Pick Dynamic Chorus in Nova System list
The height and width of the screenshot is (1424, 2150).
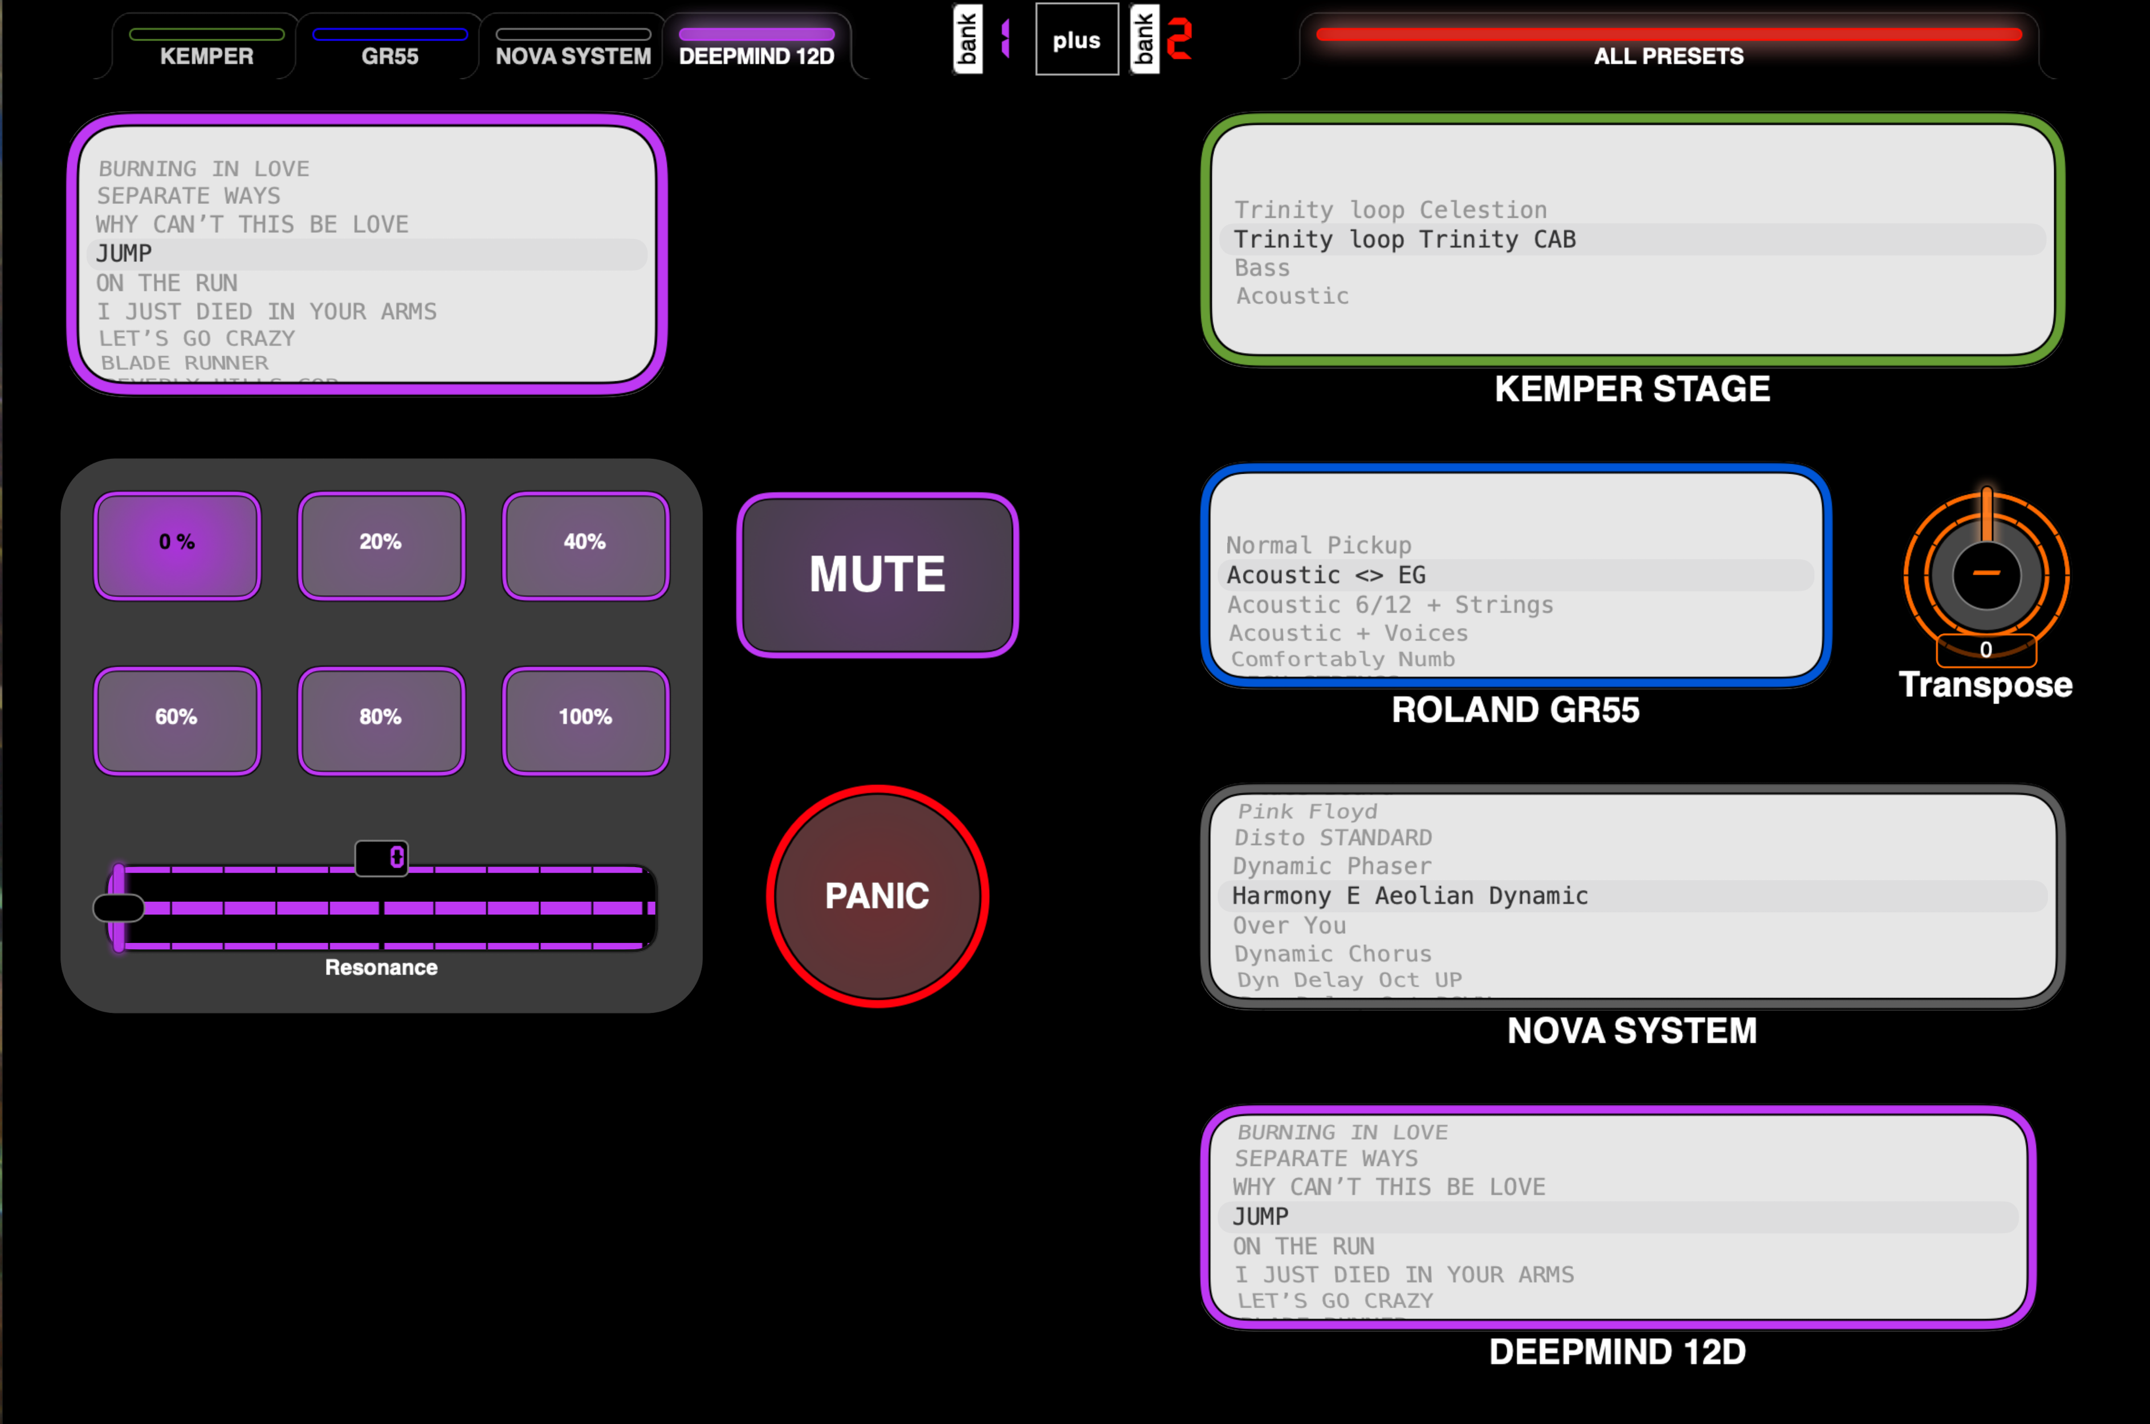pos(1333,954)
